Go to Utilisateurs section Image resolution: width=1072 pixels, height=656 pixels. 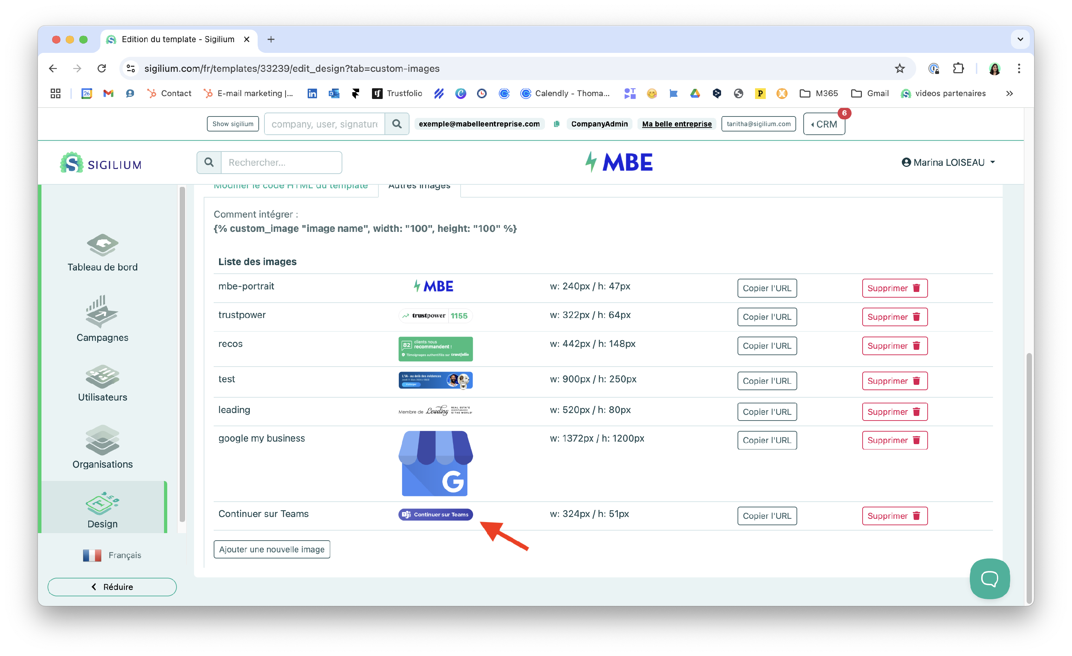pyautogui.click(x=102, y=383)
